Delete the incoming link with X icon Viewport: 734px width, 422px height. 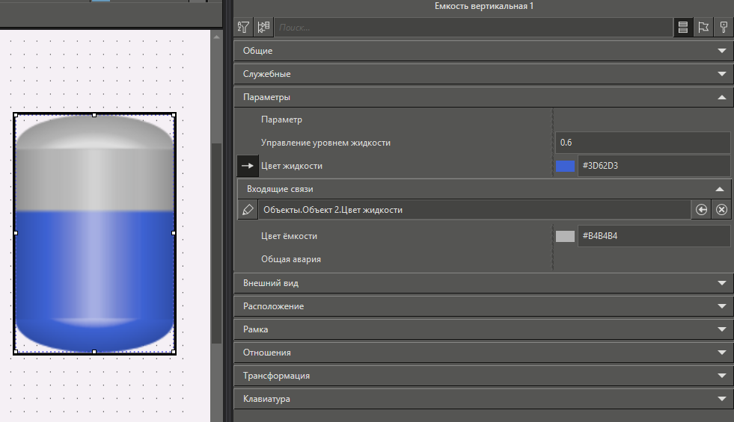(721, 210)
